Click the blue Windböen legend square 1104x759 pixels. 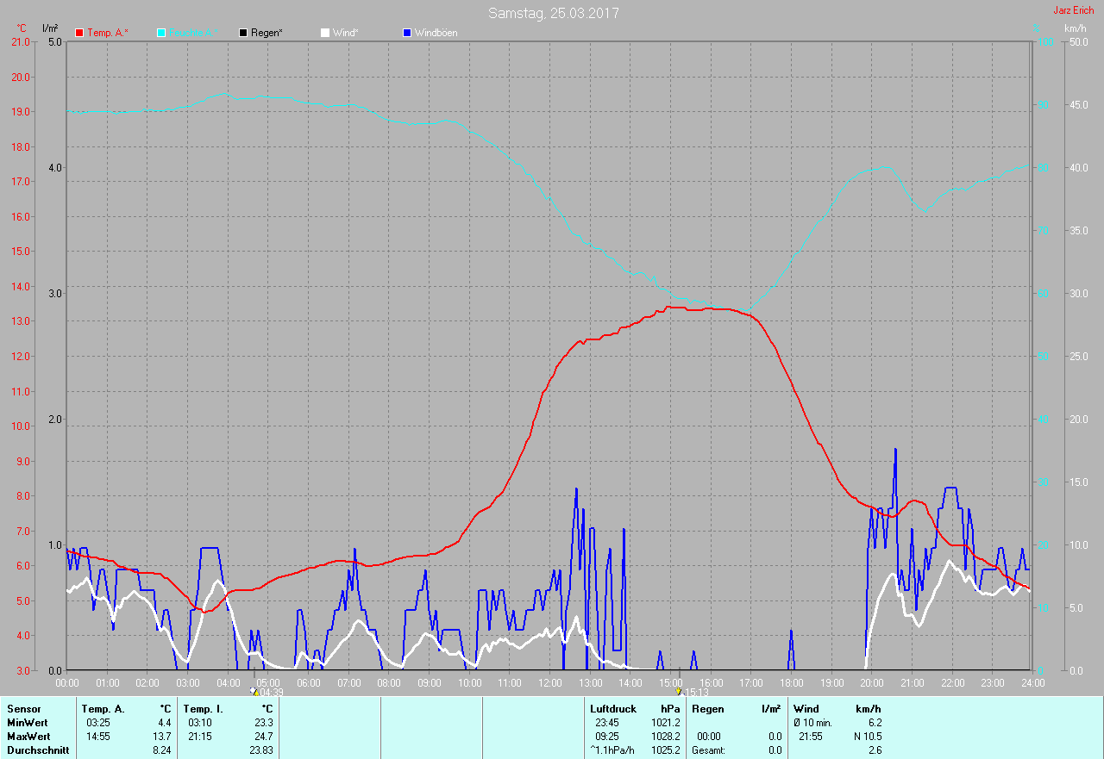coord(407,33)
